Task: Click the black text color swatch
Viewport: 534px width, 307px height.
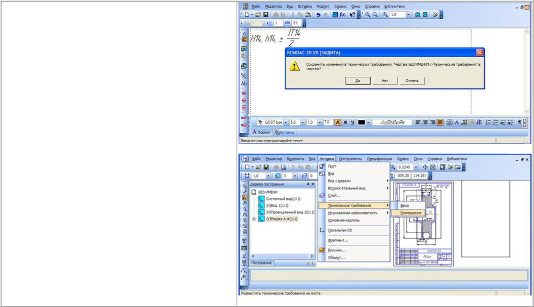Action: tap(361, 122)
